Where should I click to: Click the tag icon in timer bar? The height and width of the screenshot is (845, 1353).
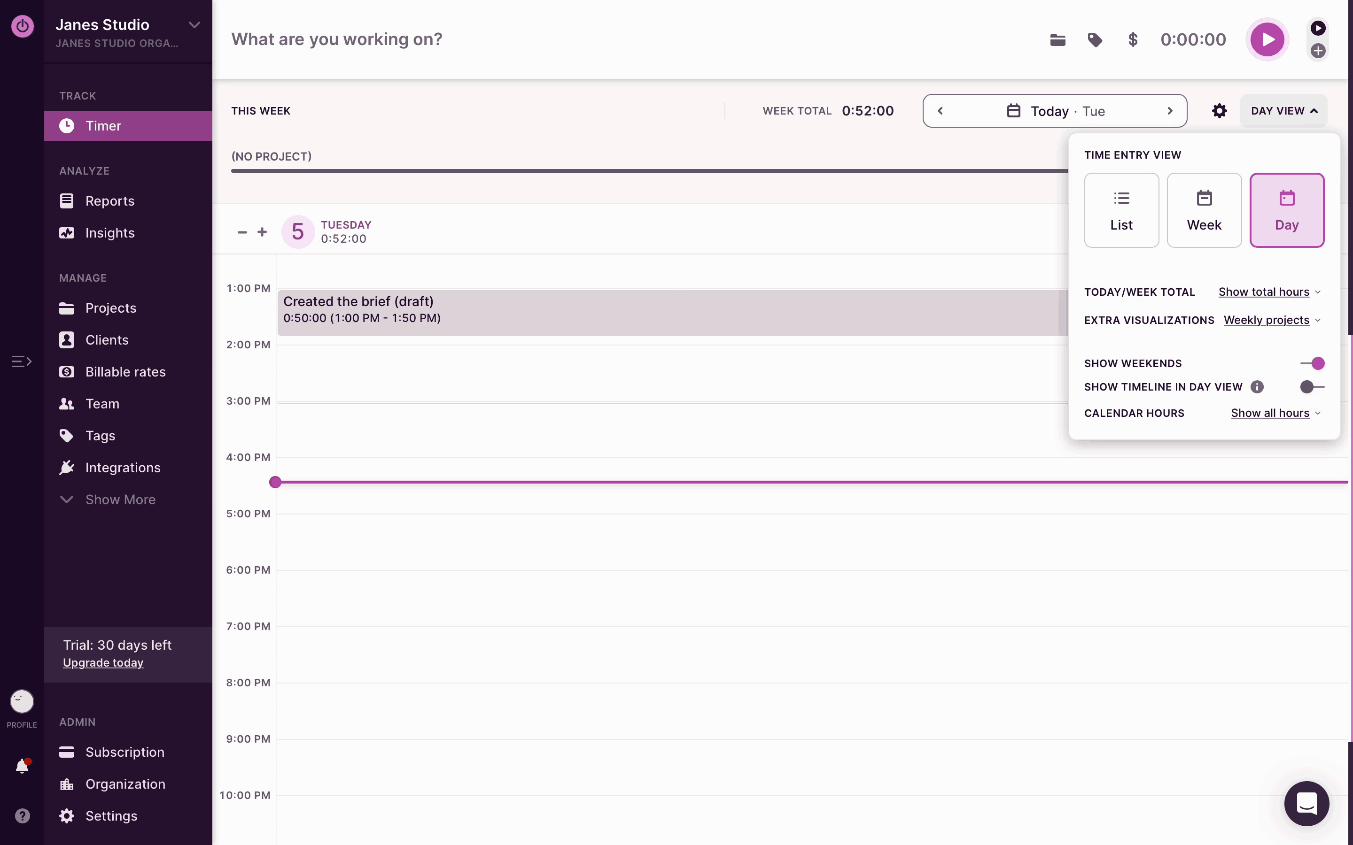(1095, 40)
